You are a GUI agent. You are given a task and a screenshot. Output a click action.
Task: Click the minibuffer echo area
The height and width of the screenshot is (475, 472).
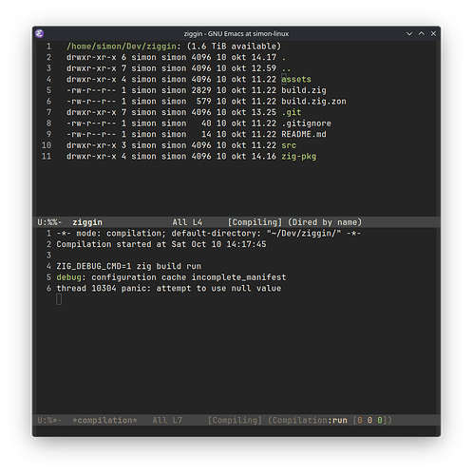tap(236, 431)
